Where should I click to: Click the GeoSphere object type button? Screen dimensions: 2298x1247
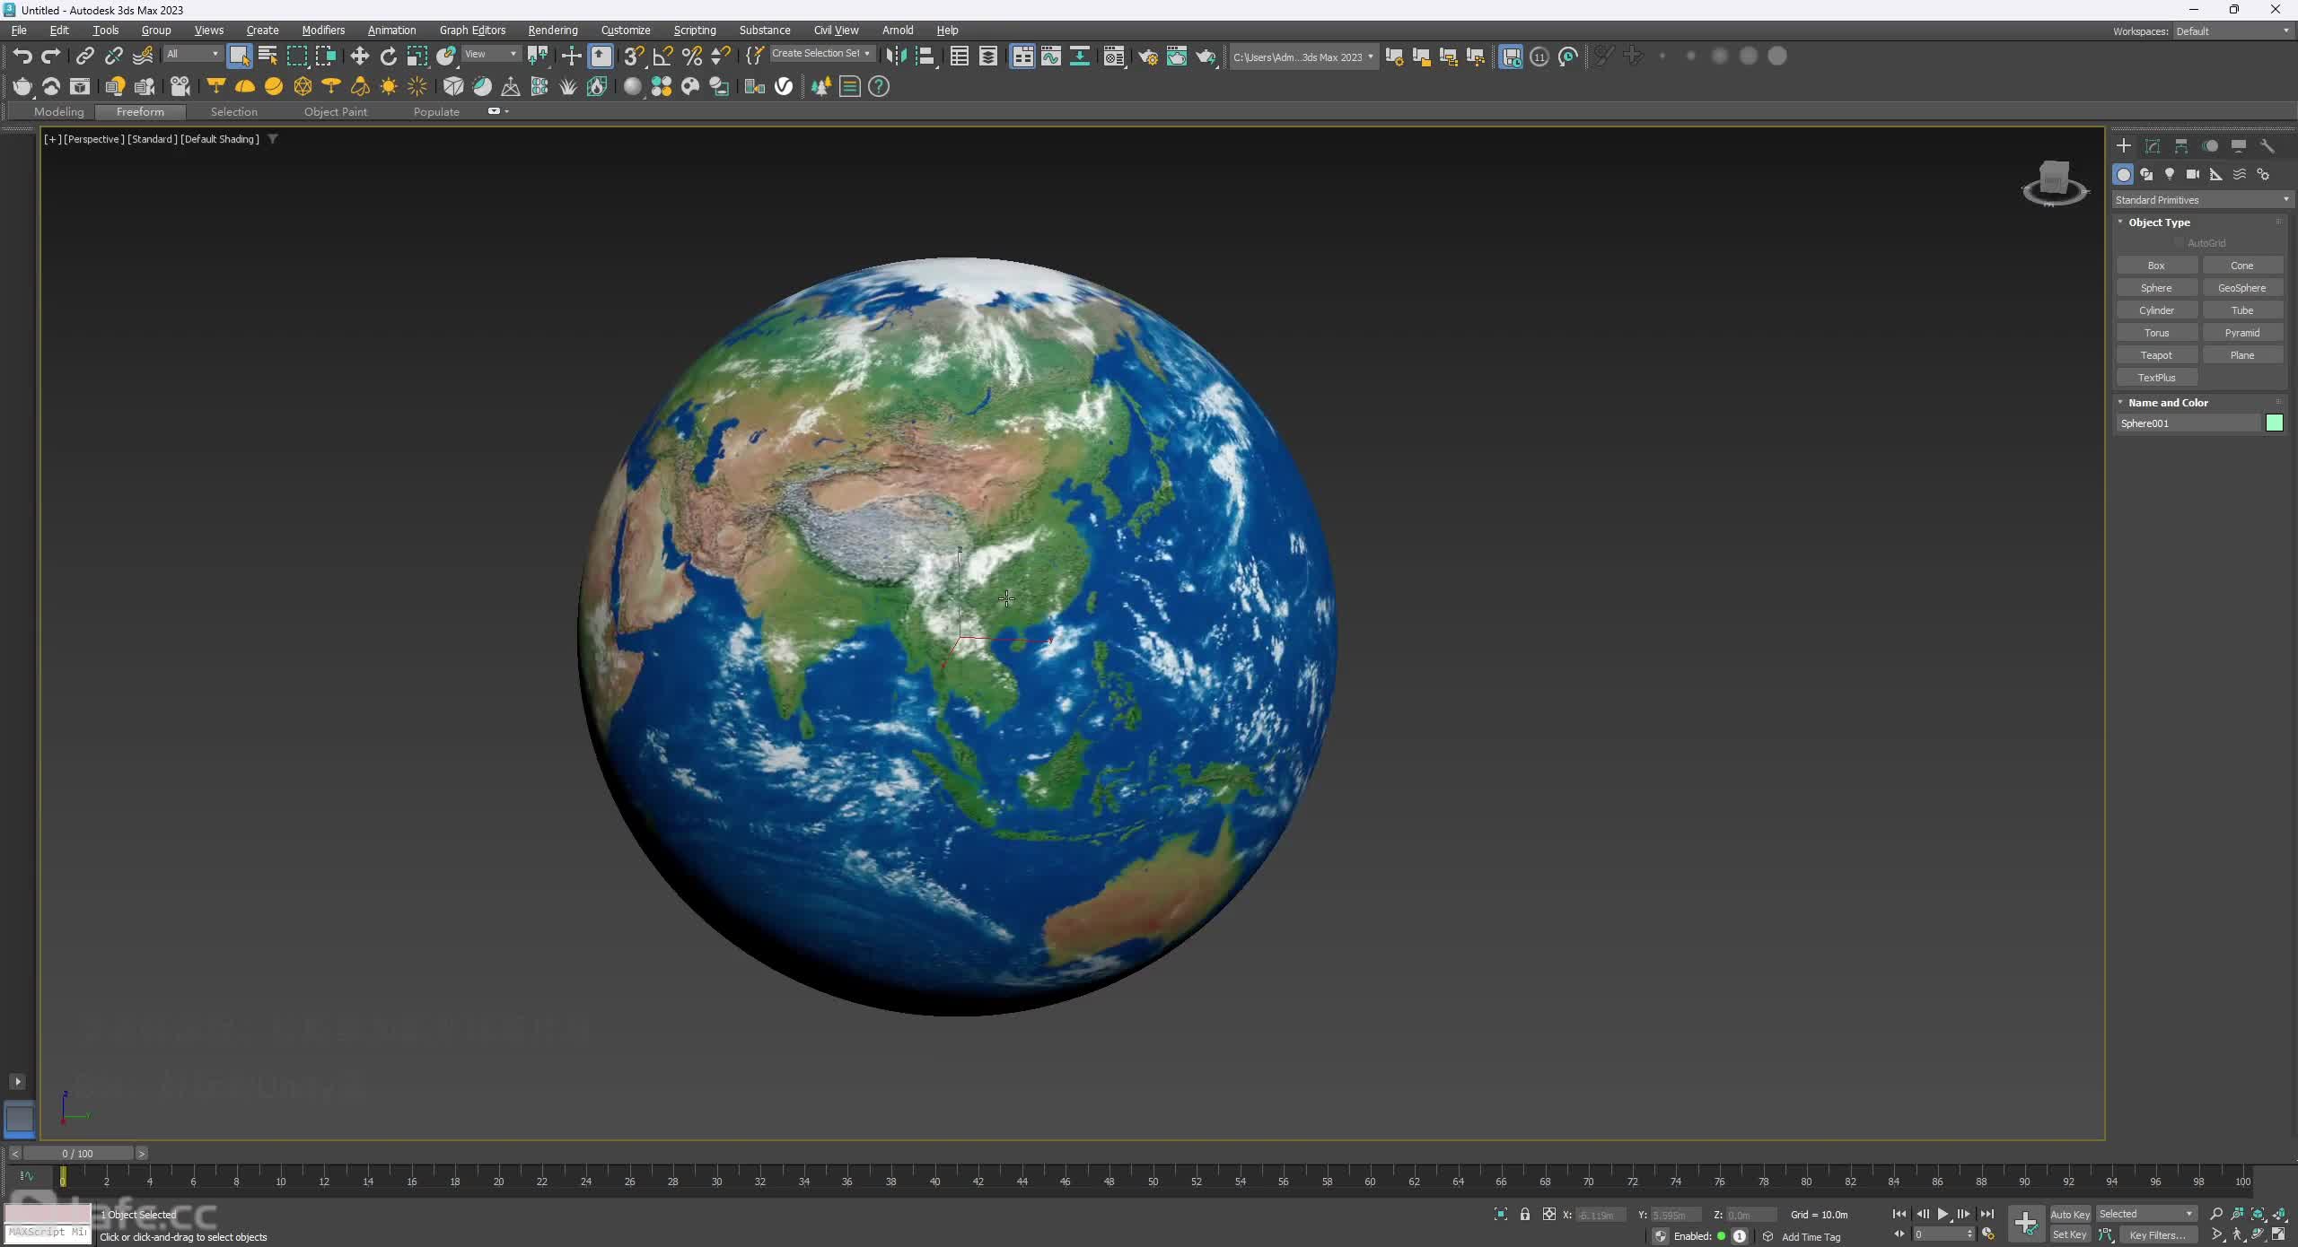[2241, 288]
